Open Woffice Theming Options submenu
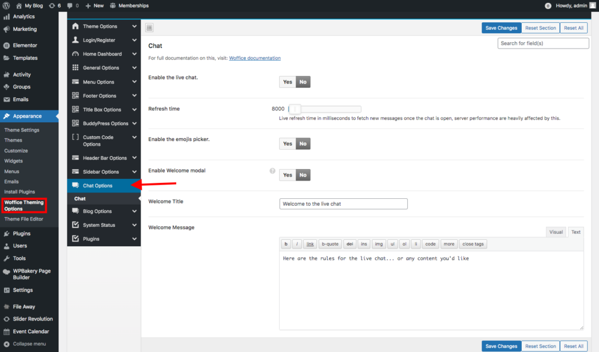599x352 pixels. coord(24,205)
